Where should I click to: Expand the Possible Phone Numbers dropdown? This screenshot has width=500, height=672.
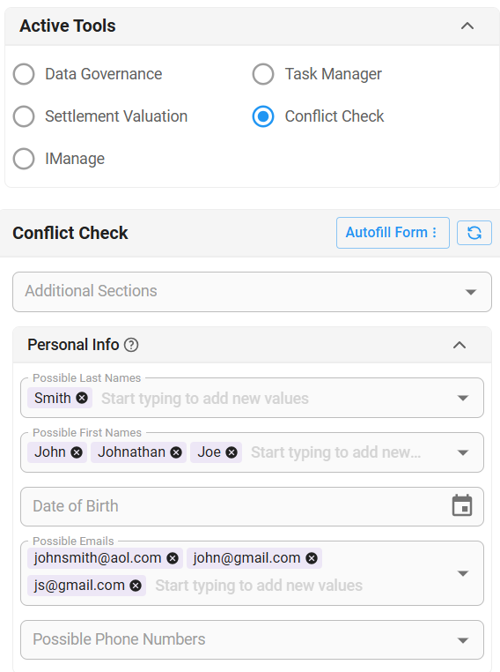pos(252,640)
